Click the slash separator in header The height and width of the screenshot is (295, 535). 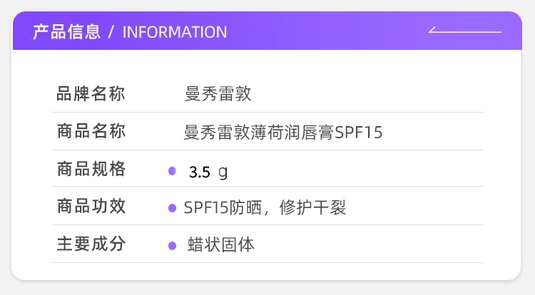(112, 32)
